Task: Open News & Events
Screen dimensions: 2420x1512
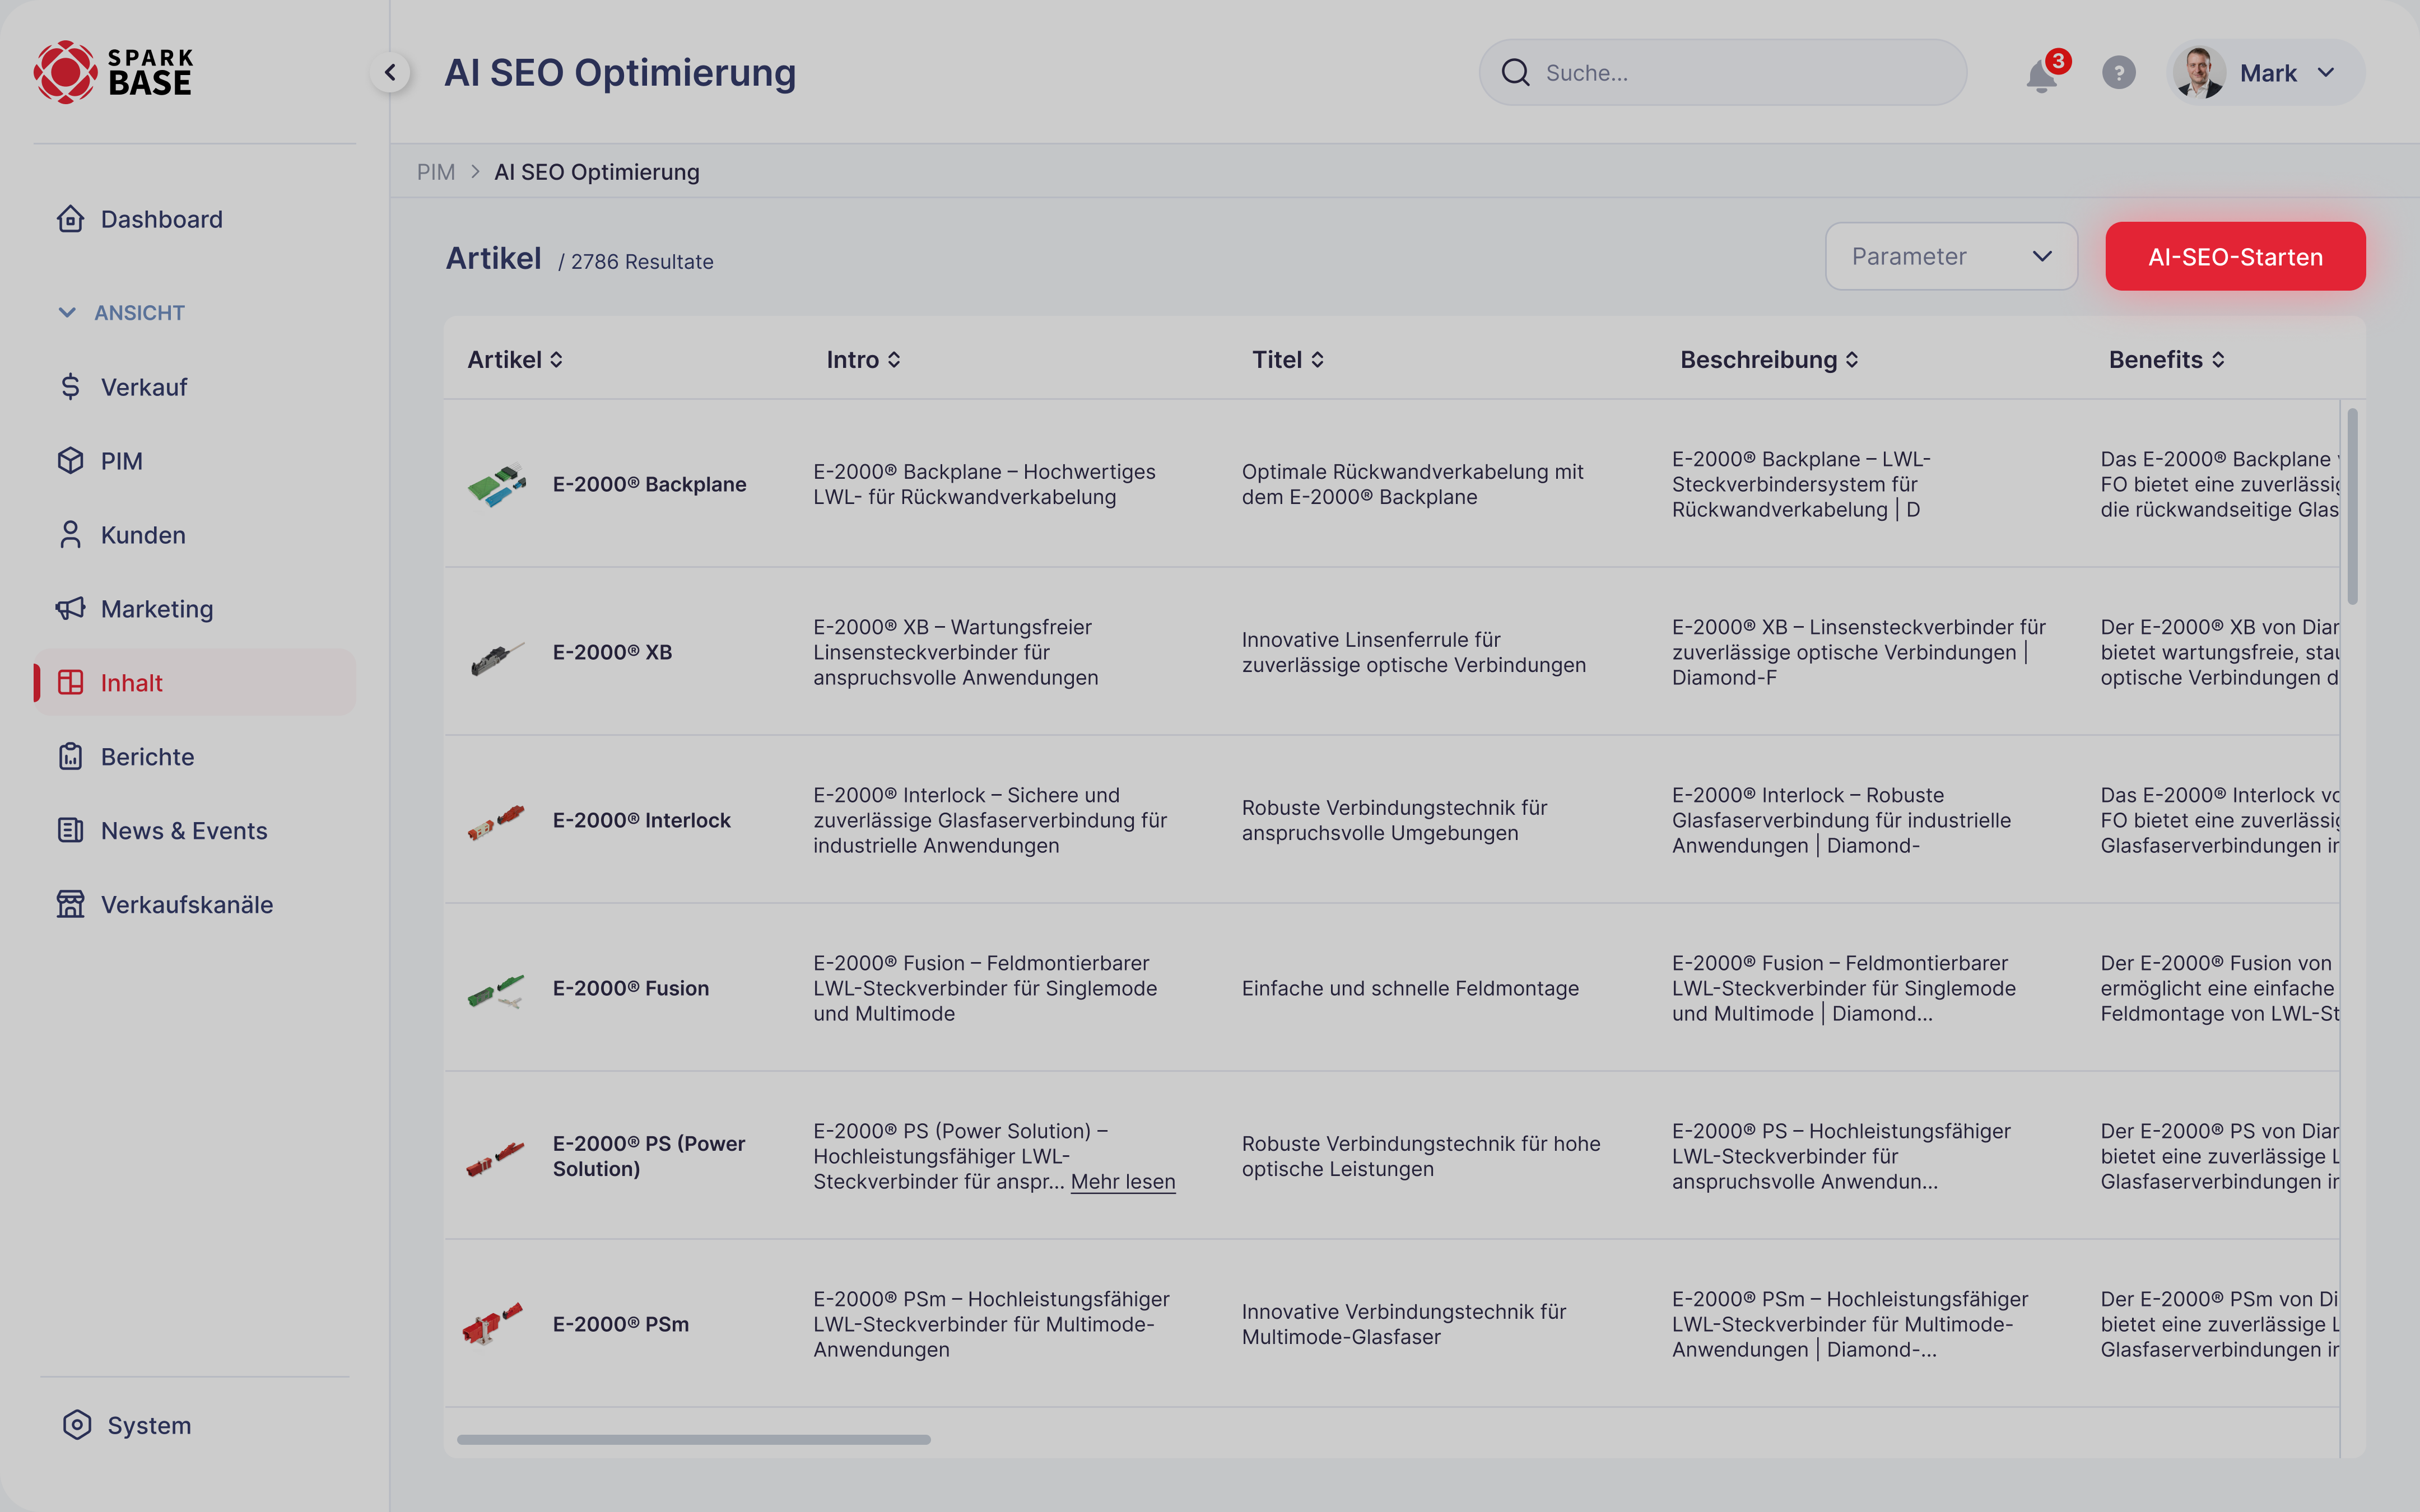Action: coord(194,831)
